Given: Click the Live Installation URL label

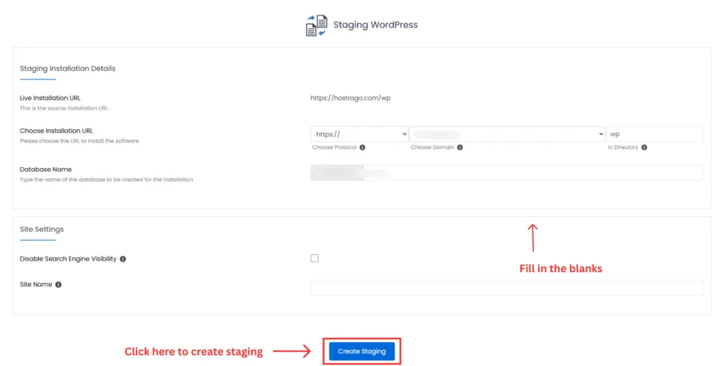Looking at the screenshot, I should point(50,98).
